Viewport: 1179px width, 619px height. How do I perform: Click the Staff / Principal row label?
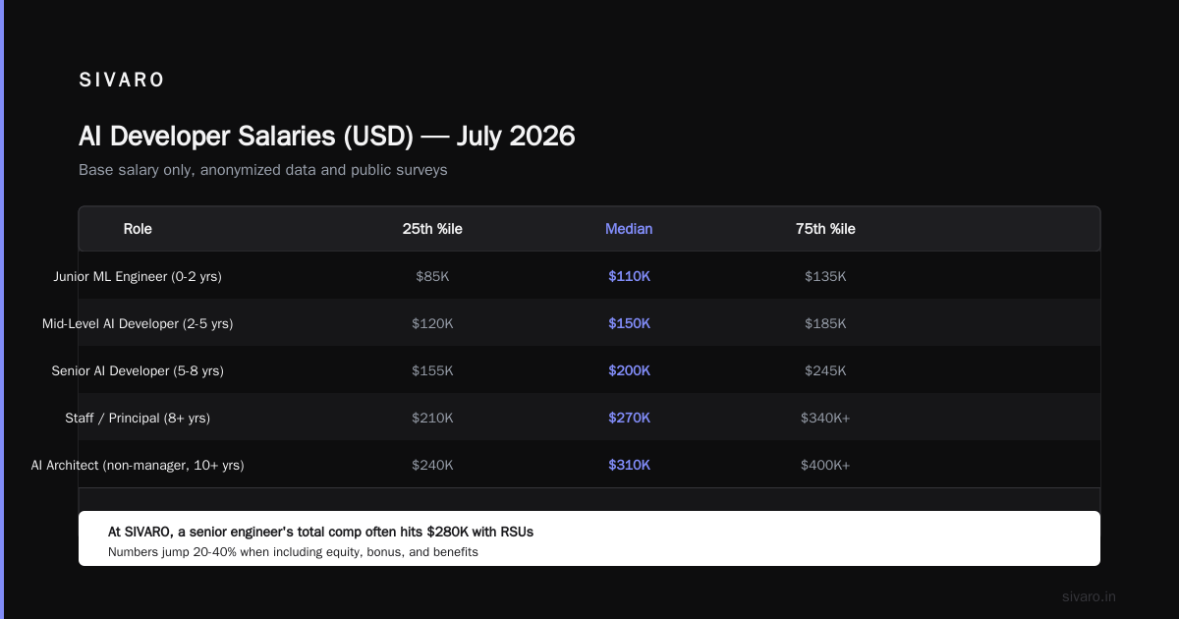click(138, 418)
